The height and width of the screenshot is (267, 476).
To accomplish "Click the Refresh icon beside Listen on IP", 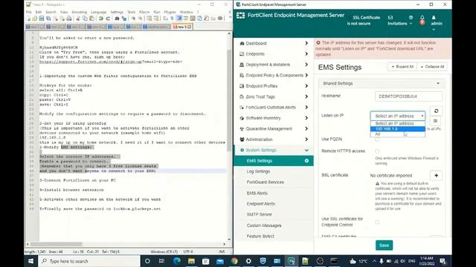I will tap(437, 111).
